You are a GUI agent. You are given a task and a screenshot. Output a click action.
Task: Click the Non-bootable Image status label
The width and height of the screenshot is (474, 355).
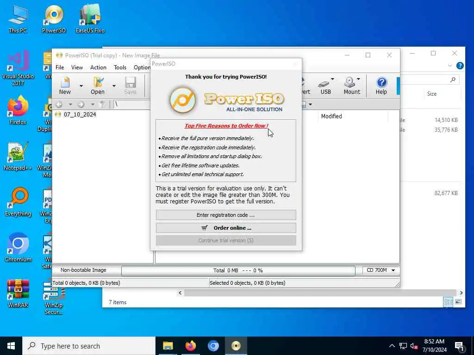click(83, 270)
